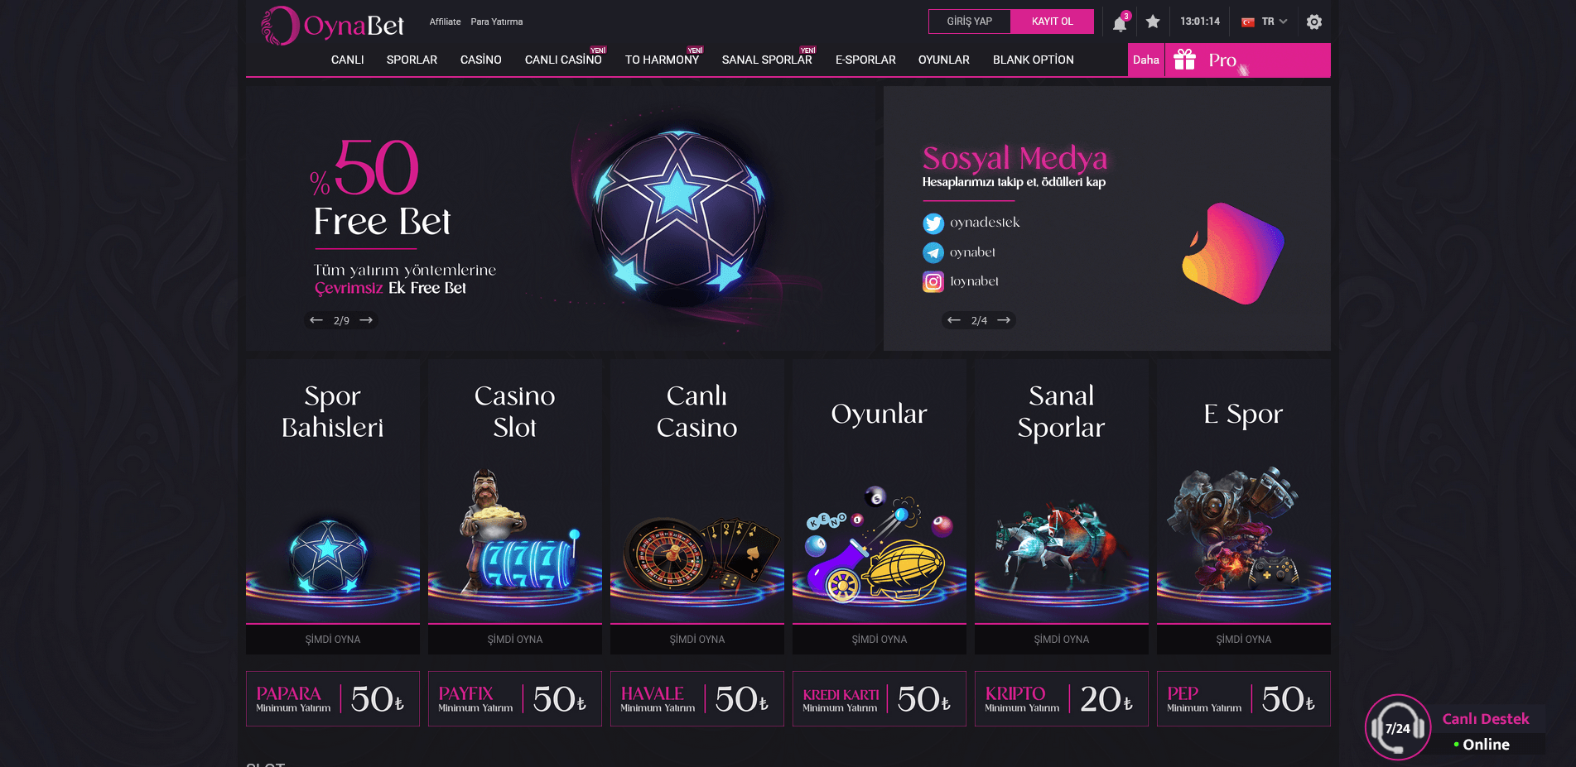Select the KRIPTO minimum deposit tile

pyautogui.click(x=1062, y=699)
